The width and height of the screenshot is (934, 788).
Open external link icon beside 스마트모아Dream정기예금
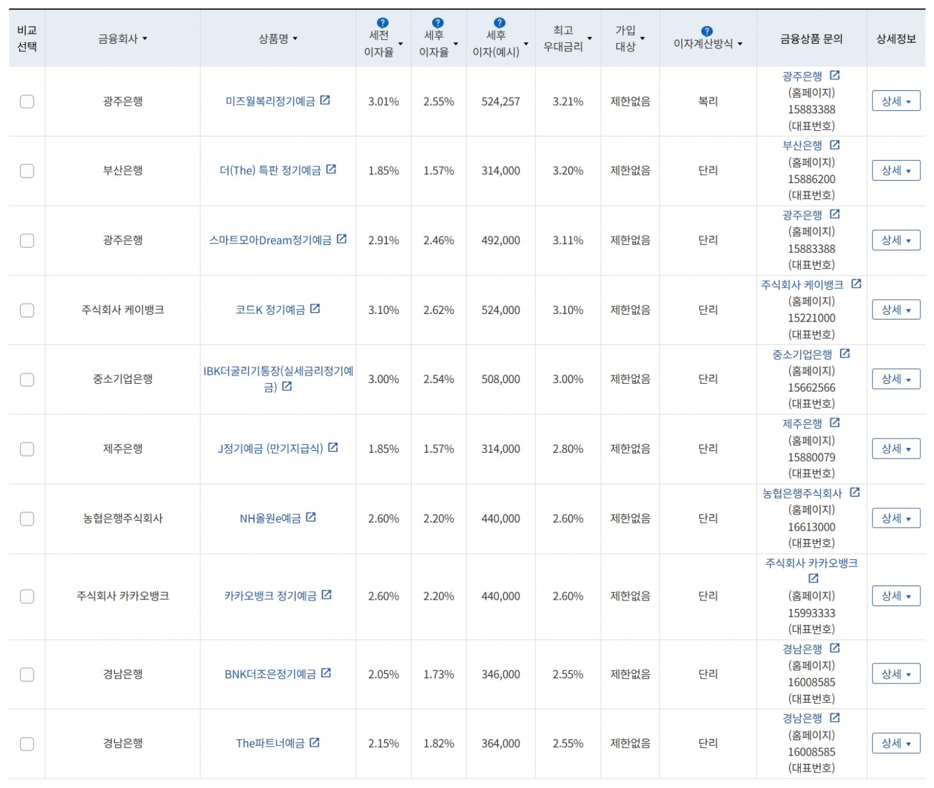(342, 239)
